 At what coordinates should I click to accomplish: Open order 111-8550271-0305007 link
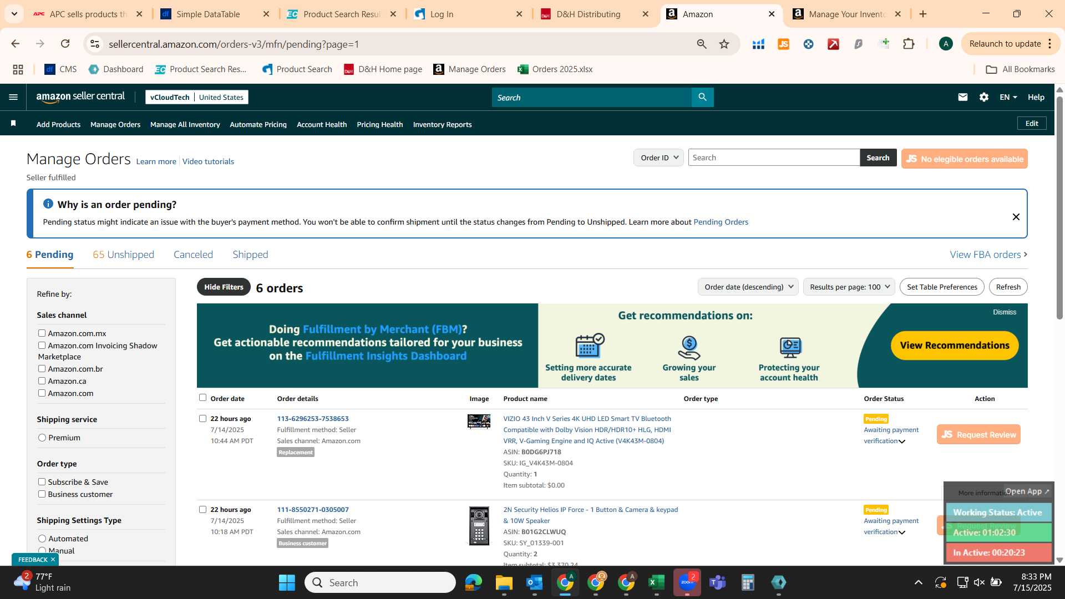point(313,509)
